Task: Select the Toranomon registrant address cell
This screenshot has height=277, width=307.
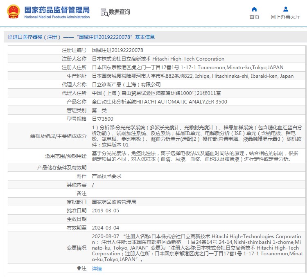Action: pyautogui.click(x=187, y=68)
